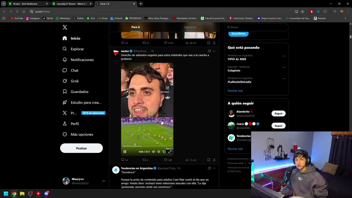Click the X logo in the sidebar
Screen dimensions: 352x198
(65, 27)
